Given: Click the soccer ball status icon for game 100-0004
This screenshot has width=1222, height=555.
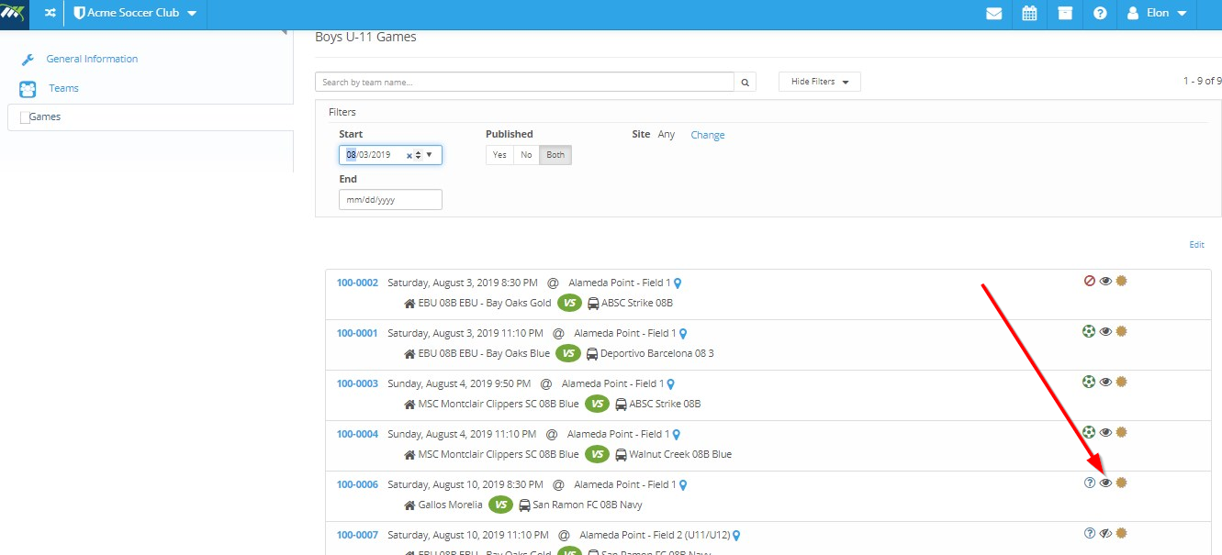Looking at the screenshot, I should pyautogui.click(x=1089, y=432).
